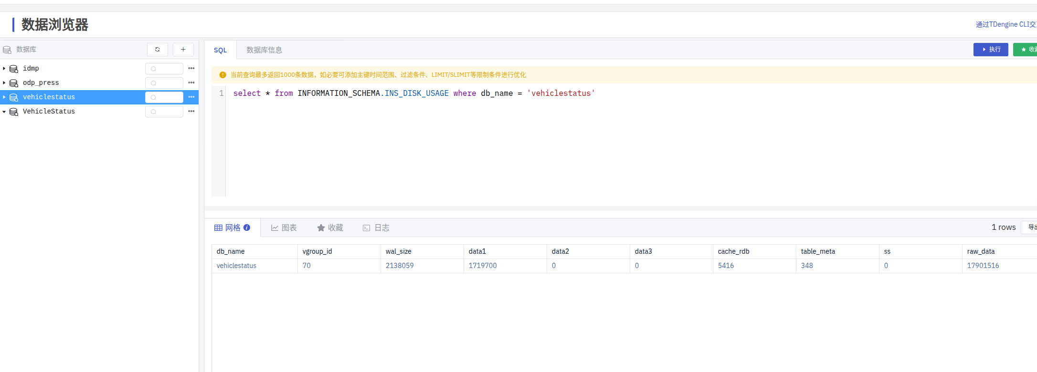Open the 图表 chart tab

pyautogui.click(x=284, y=228)
